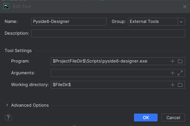190x126 pixels.
Task: Close the Edit Tool dialog
Action: tap(185, 7)
